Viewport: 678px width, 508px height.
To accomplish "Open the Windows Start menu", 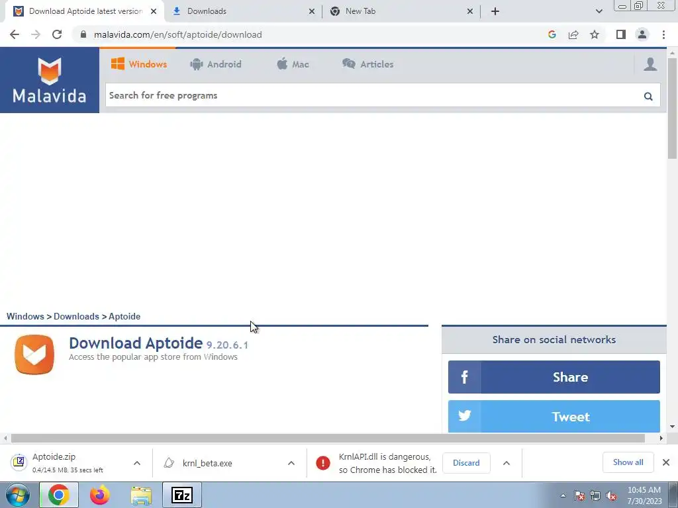I will (17, 495).
